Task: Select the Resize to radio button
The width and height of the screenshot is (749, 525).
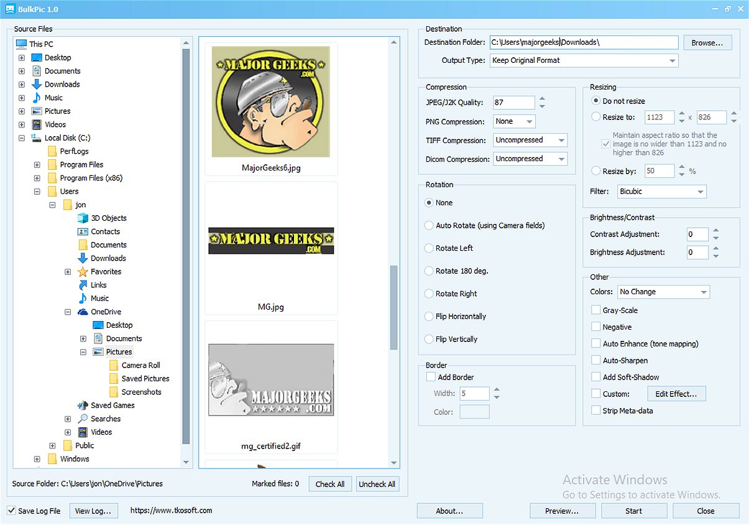Action: (596, 116)
